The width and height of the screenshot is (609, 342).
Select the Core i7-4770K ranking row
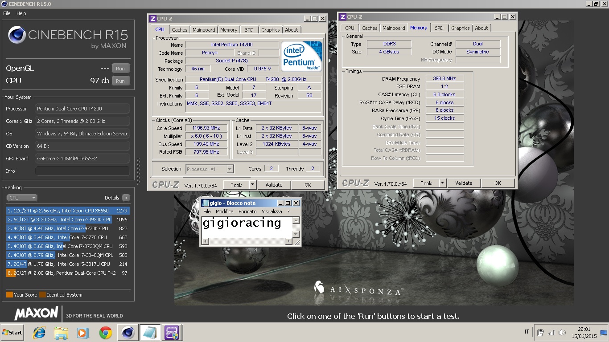click(68, 228)
